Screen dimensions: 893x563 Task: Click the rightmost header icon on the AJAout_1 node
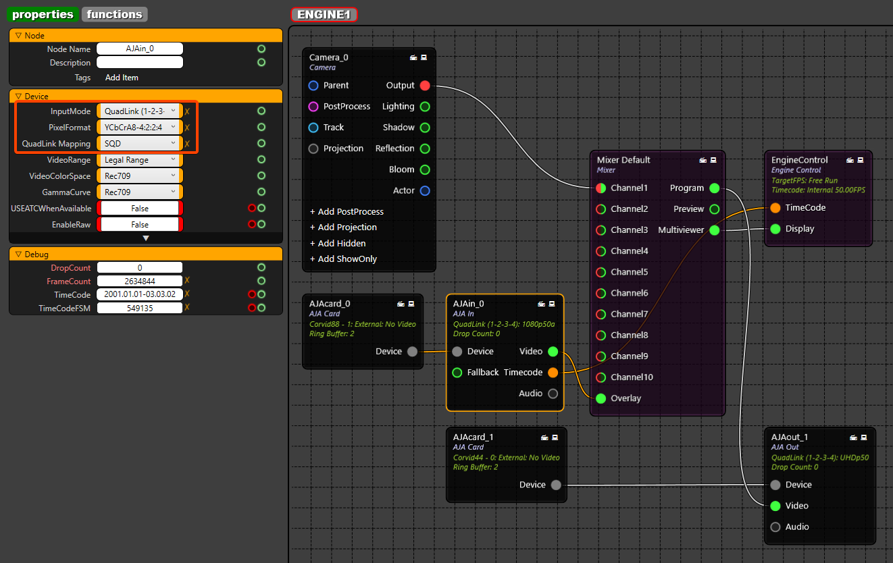click(x=864, y=437)
